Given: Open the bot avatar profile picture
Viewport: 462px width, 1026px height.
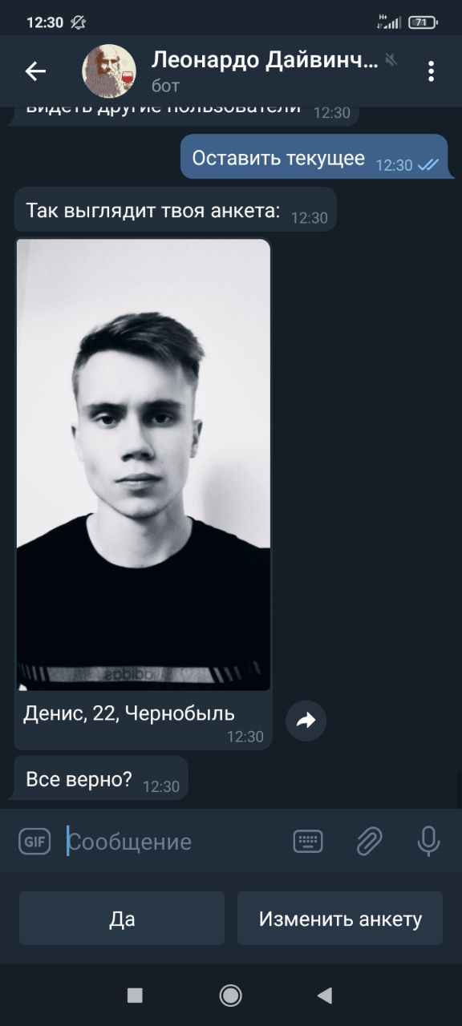Looking at the screenshot, I should click(109, 71).
